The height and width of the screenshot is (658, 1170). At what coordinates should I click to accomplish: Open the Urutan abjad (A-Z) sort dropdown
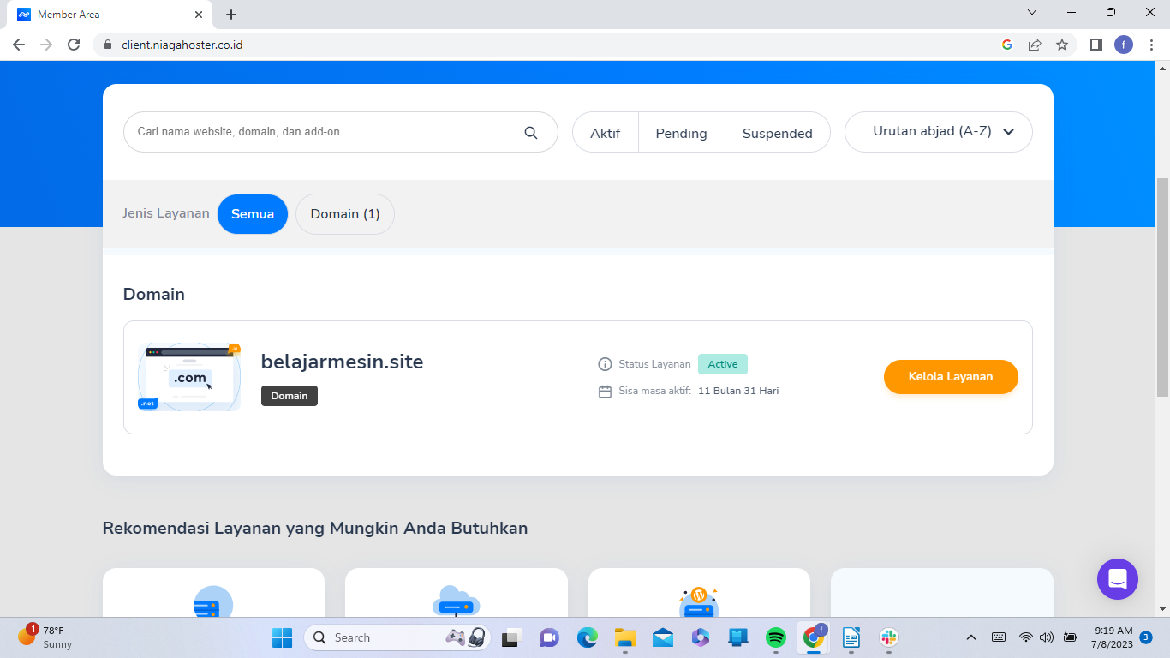point(938,132)
